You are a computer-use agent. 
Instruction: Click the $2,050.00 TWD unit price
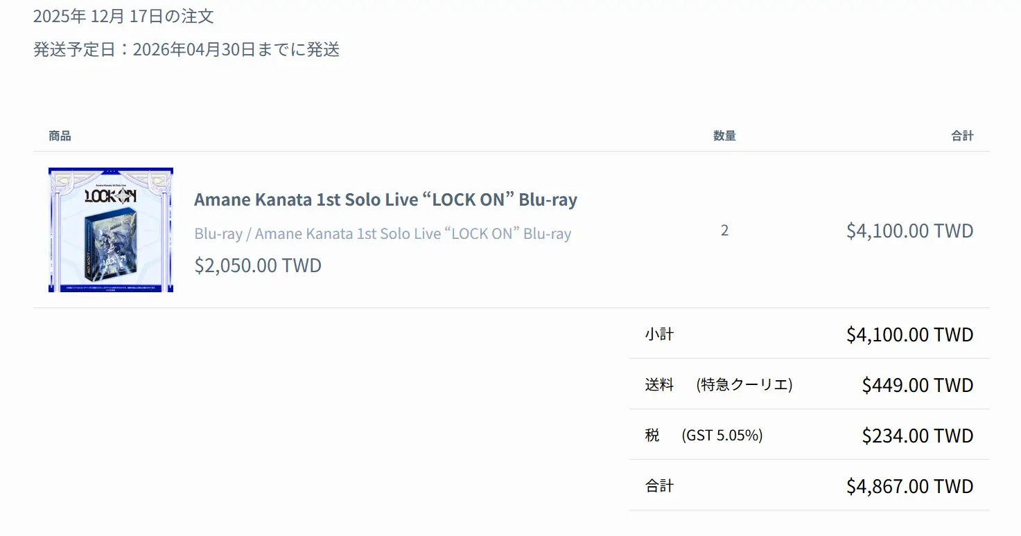point(258,265)
